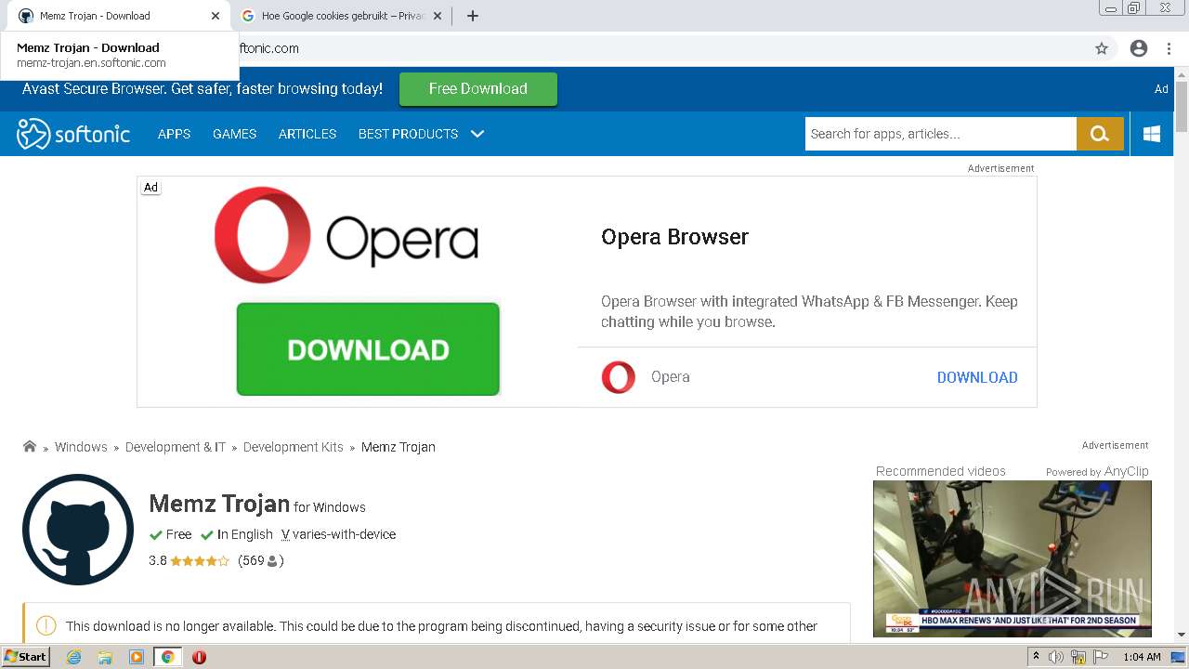The height and width of the screenshot is (669, 1189).
Task: Open the Articles menu
Action: [x=307, y=134]
